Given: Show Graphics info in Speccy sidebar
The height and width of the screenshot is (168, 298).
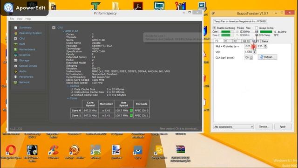Looking at the screenshot, I should click(25, 55).
